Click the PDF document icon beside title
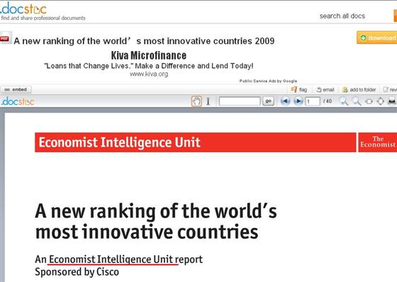397x282 pixels. (x=6, y=38)
